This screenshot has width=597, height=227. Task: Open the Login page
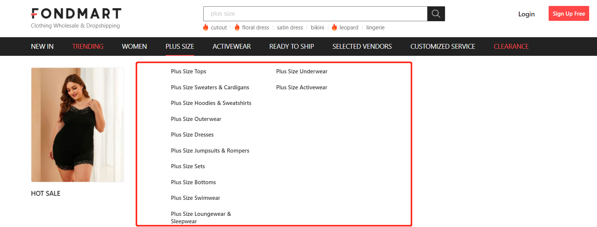coord(526,14)
